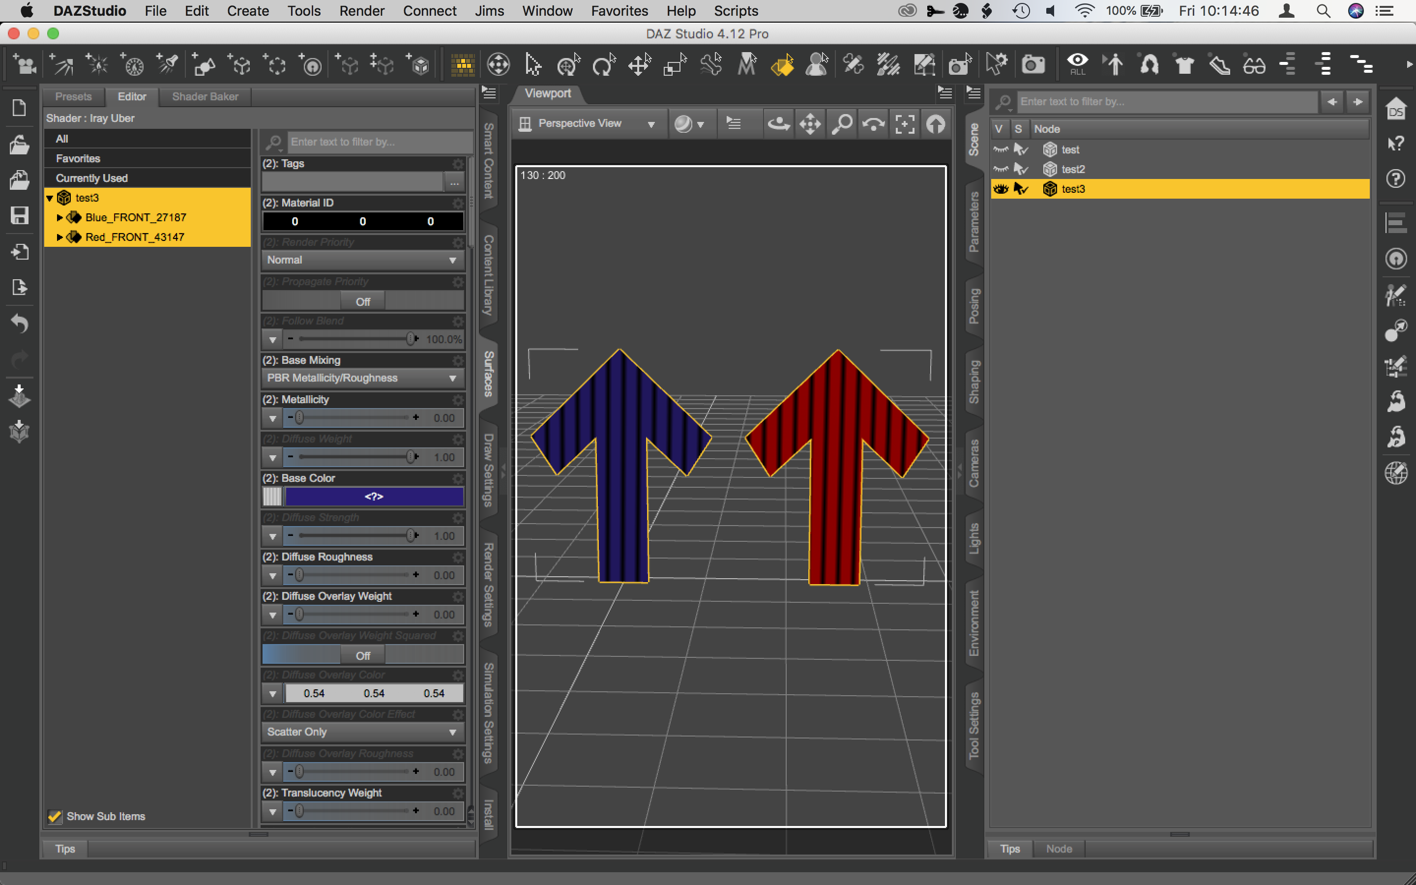Select the Translate tool
The width and height of the screenshot is (1416, 885).
tap(640, 64)
